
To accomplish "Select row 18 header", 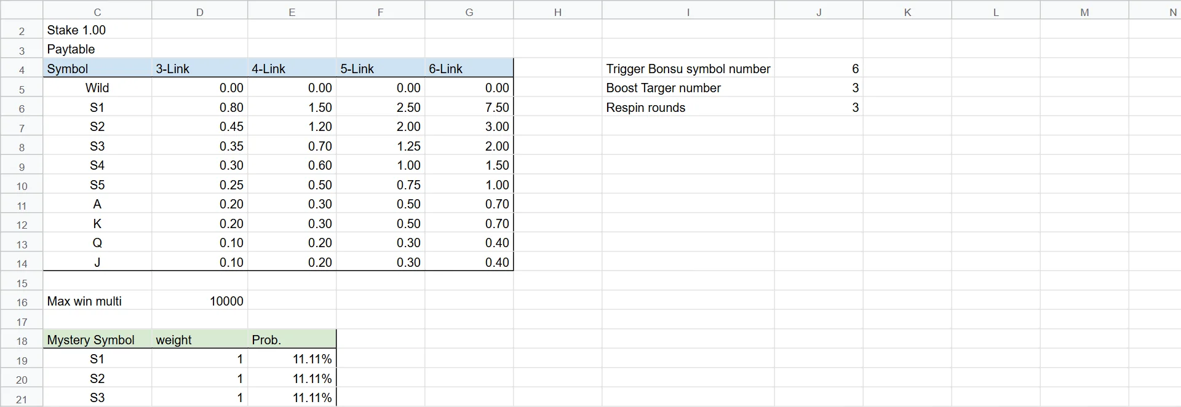I will click(22, 340).
